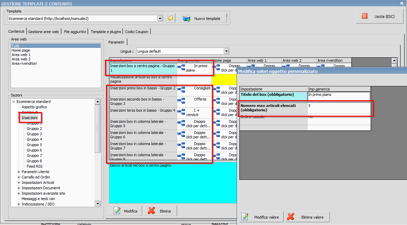The image size is (407, 225).
Task: Click Home page object icon in Gruppo 2 row
Action: pos(216,90)
